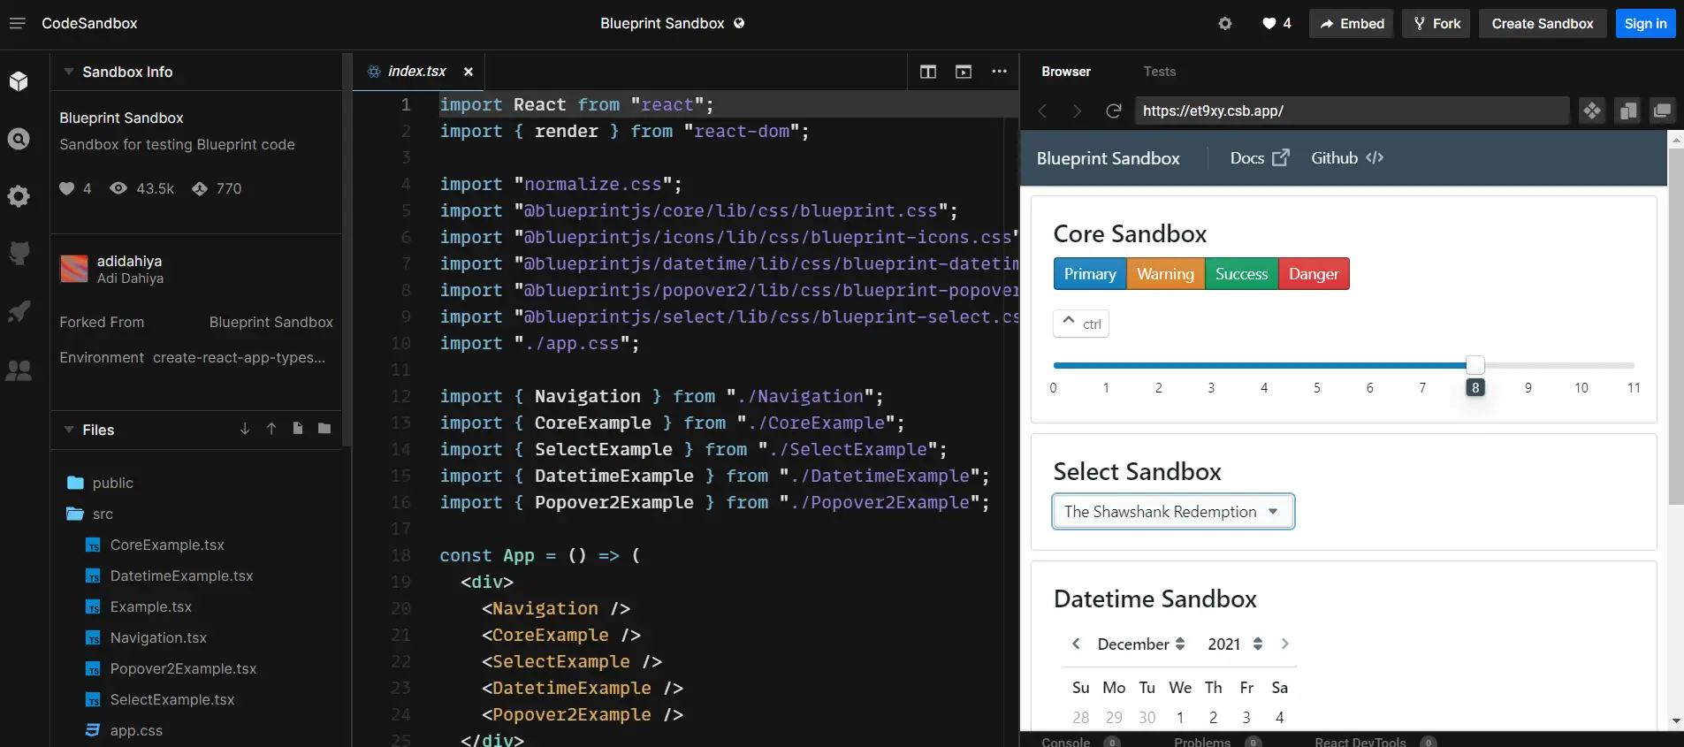Switch to the Tests tab
Screen dimensions: 1684x747
pos(1159,72)
